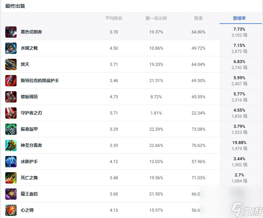Click the 神圣分离者 item icon

coord(11,145)
